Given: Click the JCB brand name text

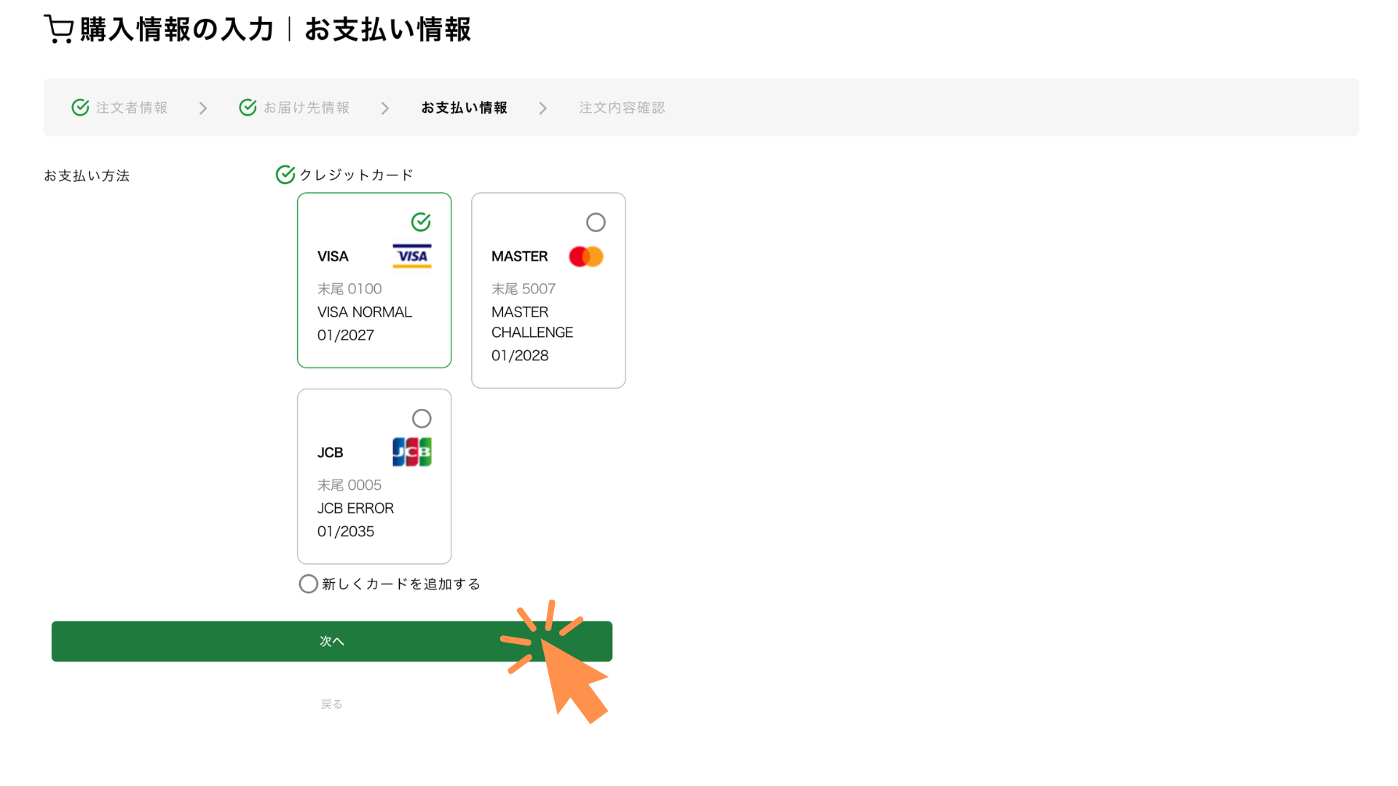Looking at the screenshot, I should [x=330, y=453].
